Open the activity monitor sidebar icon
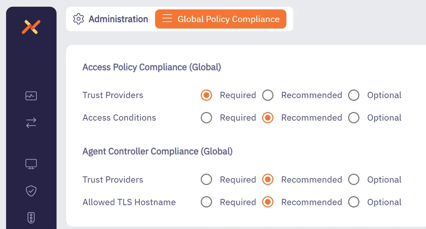 (x=31, y=96)
